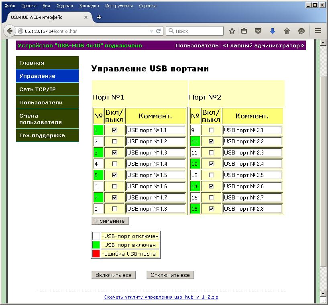
Task: Uncheck the box for USB порт № 2.2
Action: tap(211, 141)
